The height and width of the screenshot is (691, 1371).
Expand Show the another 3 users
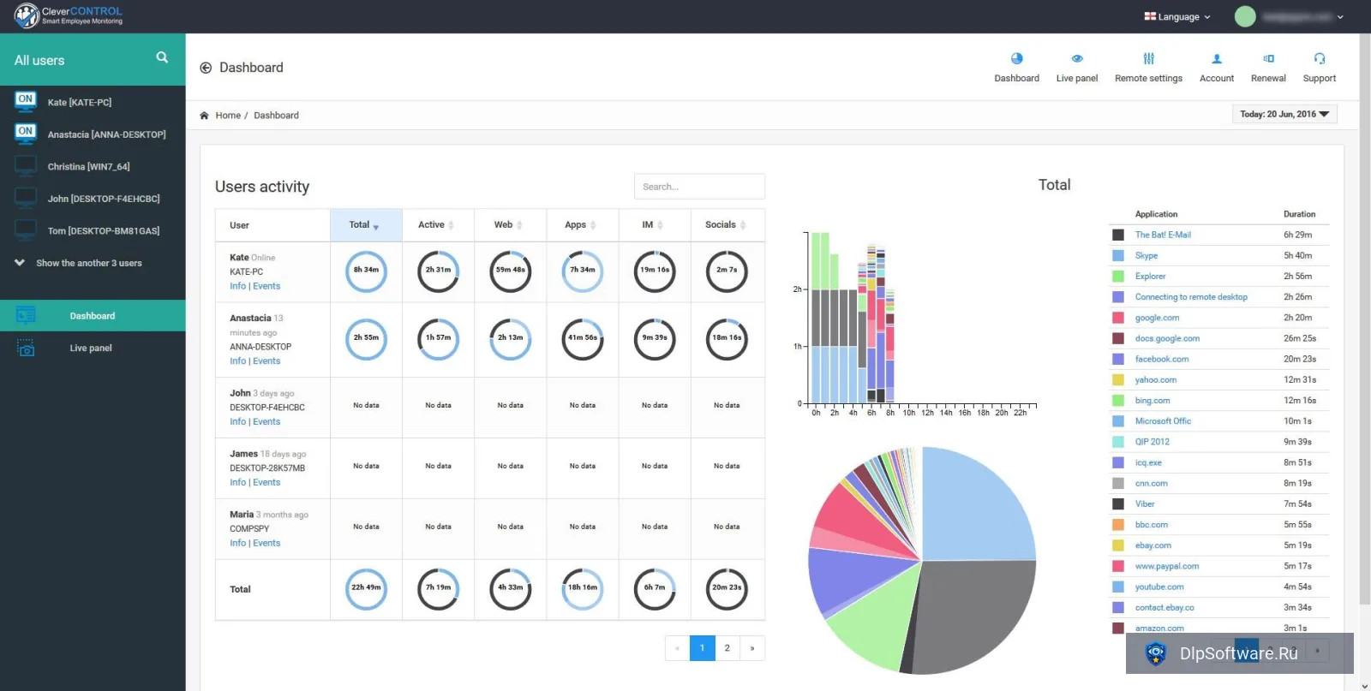(x=79, y=263)
